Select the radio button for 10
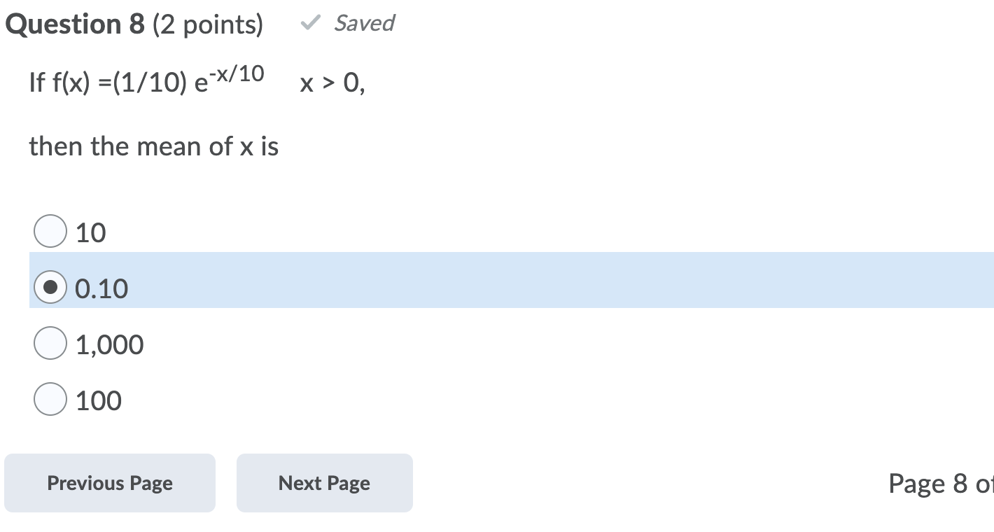This screenshot has width=994, height=532. click(50, 231)
